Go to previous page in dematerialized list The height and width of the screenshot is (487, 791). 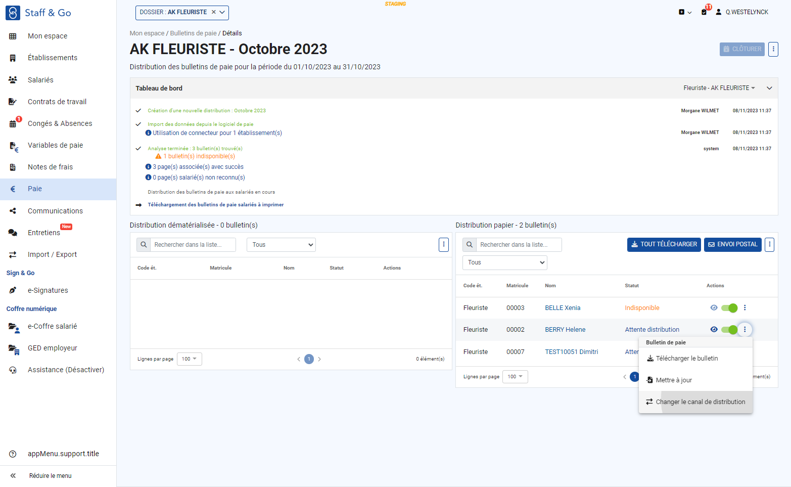299,359
